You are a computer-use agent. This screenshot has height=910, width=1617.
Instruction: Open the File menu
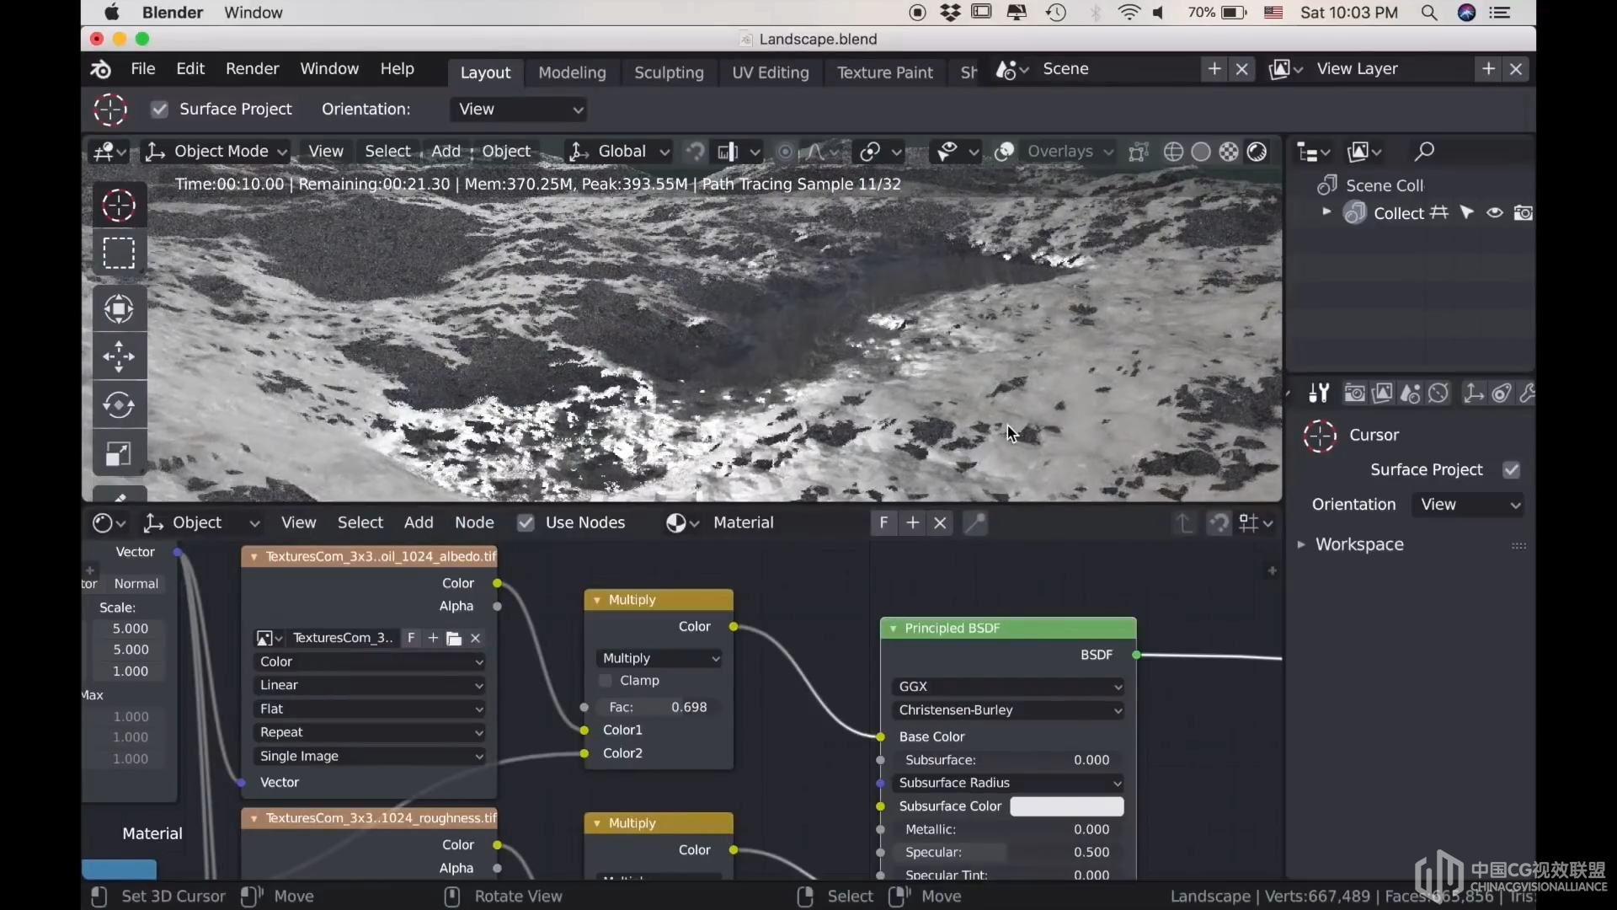click(142, 69)
